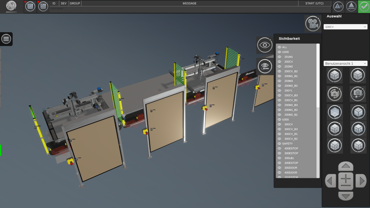This screenshot has height=208, width=370.
Task: Sort by SEV column header
Action: click(x=64, y=3)
